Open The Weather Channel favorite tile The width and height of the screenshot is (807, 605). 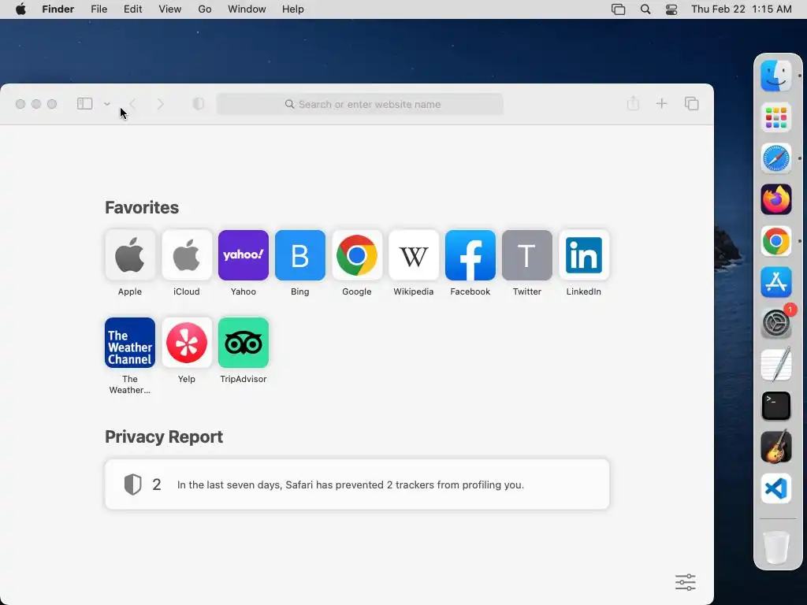coord(130,343)
